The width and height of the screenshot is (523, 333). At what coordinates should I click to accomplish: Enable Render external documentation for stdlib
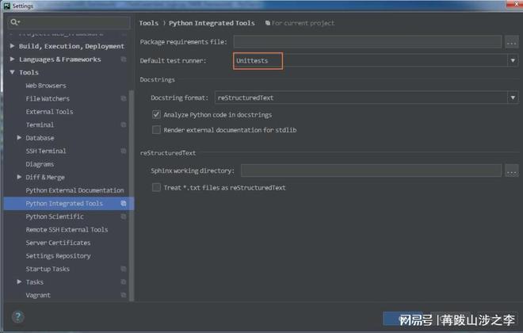pyautogui.click(x=156, y=129)
